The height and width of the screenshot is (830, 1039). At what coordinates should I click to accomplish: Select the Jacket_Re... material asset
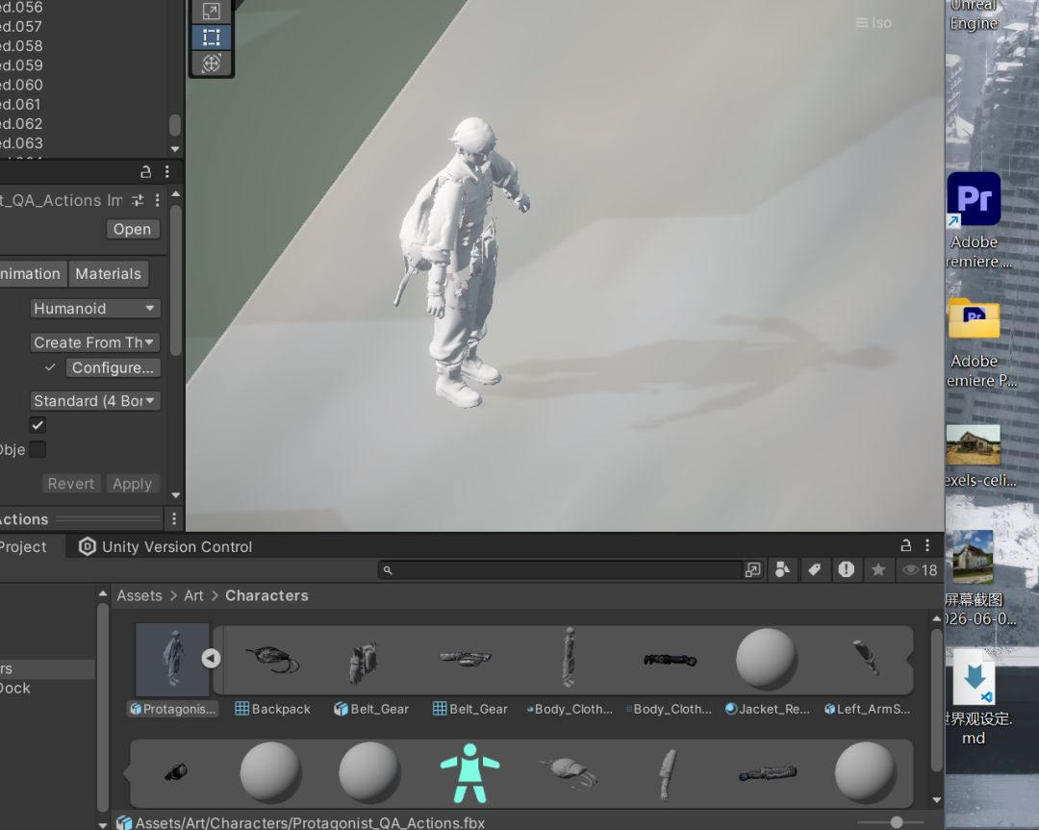coord(768,671)
